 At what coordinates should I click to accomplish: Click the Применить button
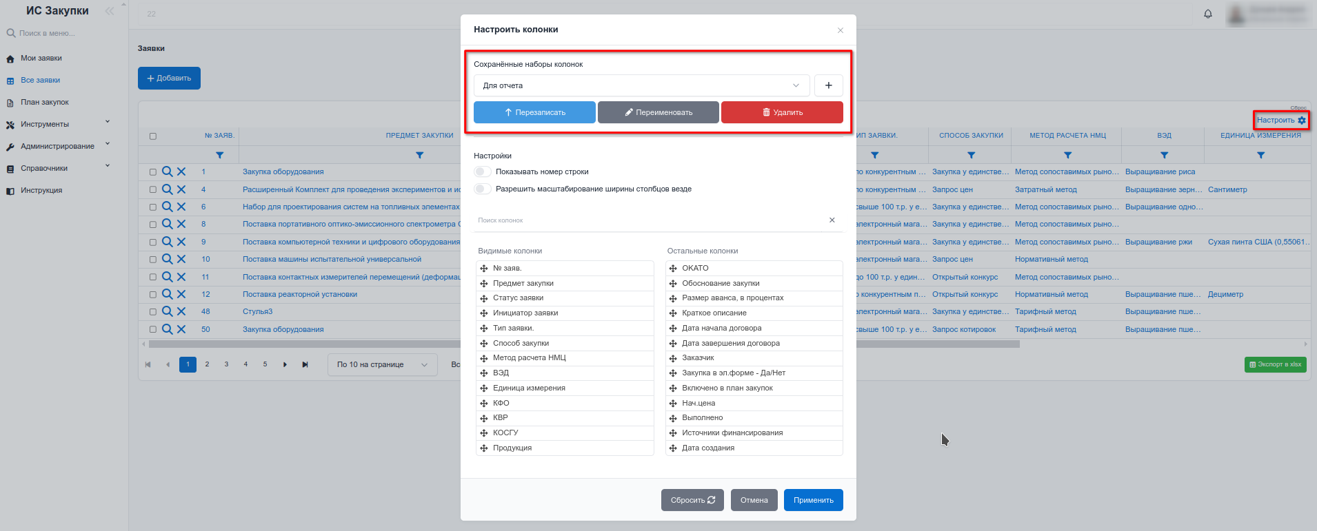click(x=814, y=500)
